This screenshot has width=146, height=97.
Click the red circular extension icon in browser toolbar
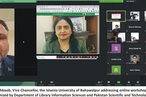[x=67, y=9]
